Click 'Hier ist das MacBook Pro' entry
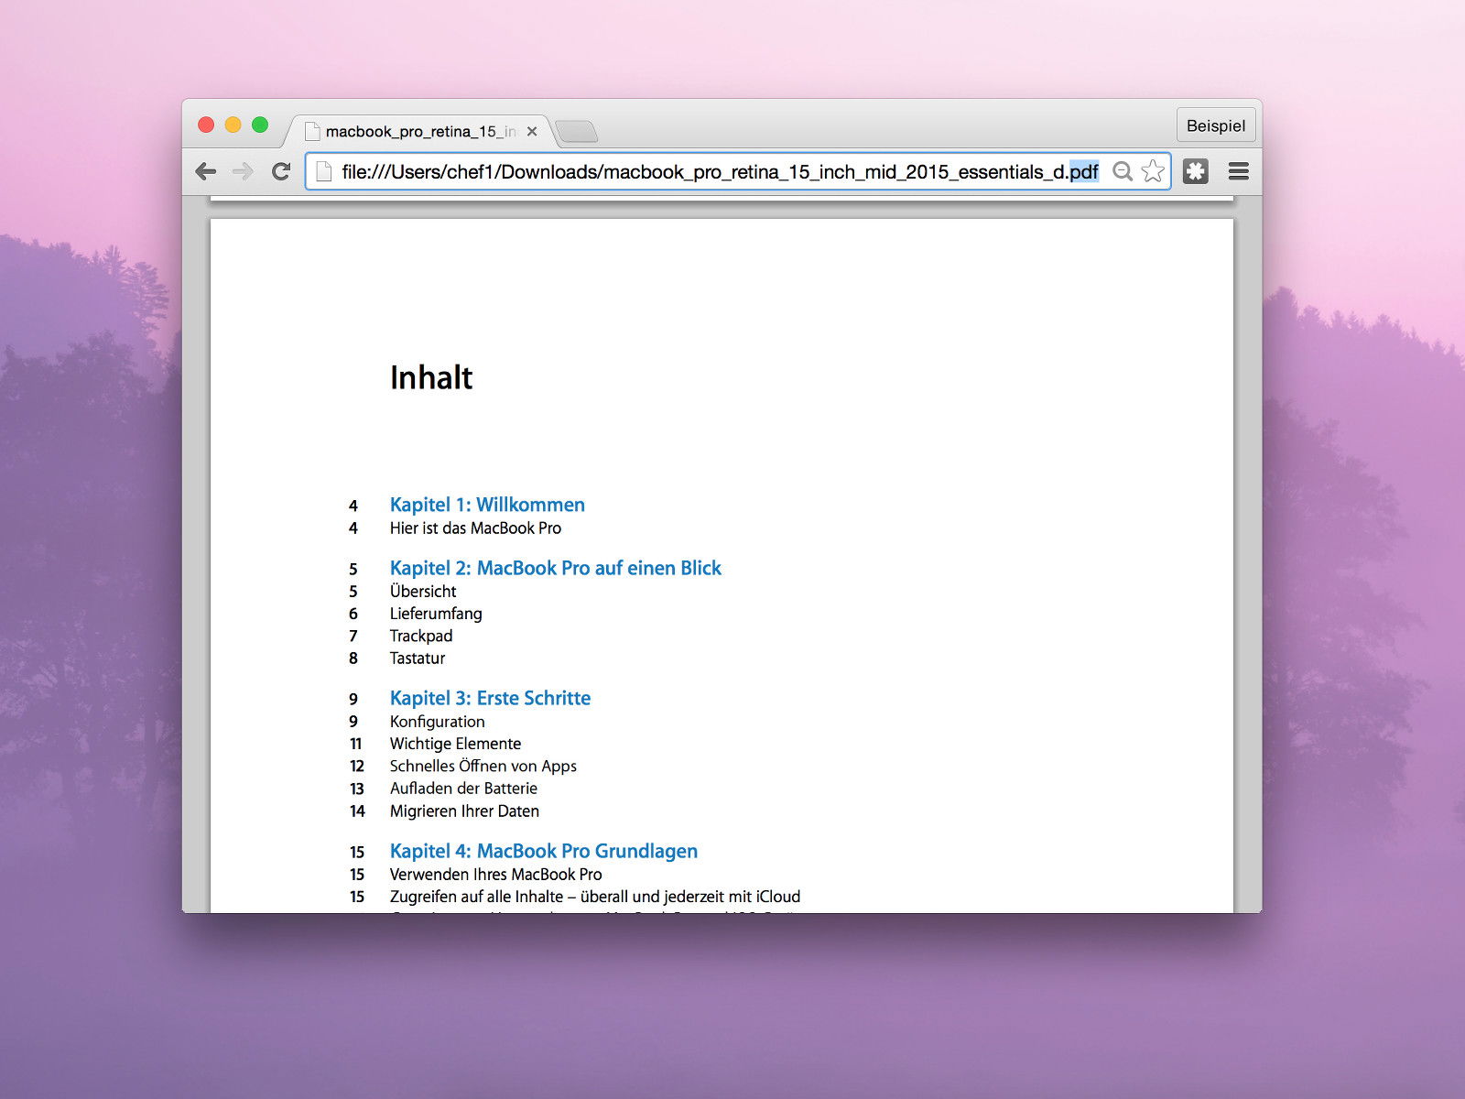1465x1099 pixels. pos(475,528)
